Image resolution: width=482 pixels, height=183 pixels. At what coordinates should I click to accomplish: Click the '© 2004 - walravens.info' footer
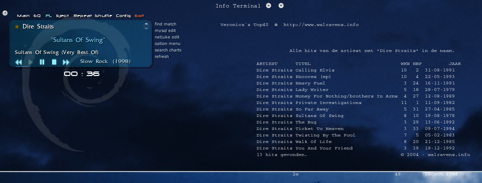435,155
